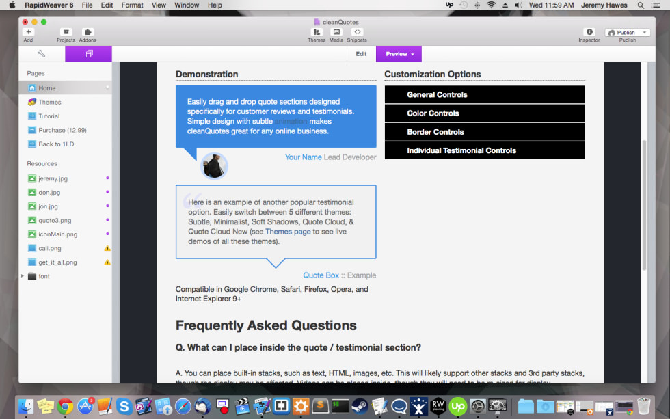This screenshot has width=670, height=419.
Task: Click the Themes page link
Action: tap(288, 232)
